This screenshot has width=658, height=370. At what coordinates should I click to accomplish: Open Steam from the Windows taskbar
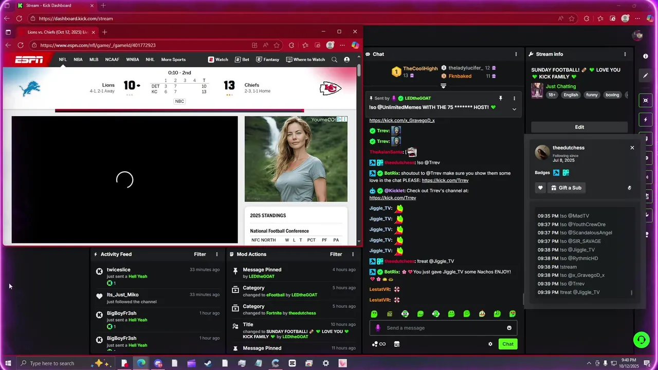208,363
